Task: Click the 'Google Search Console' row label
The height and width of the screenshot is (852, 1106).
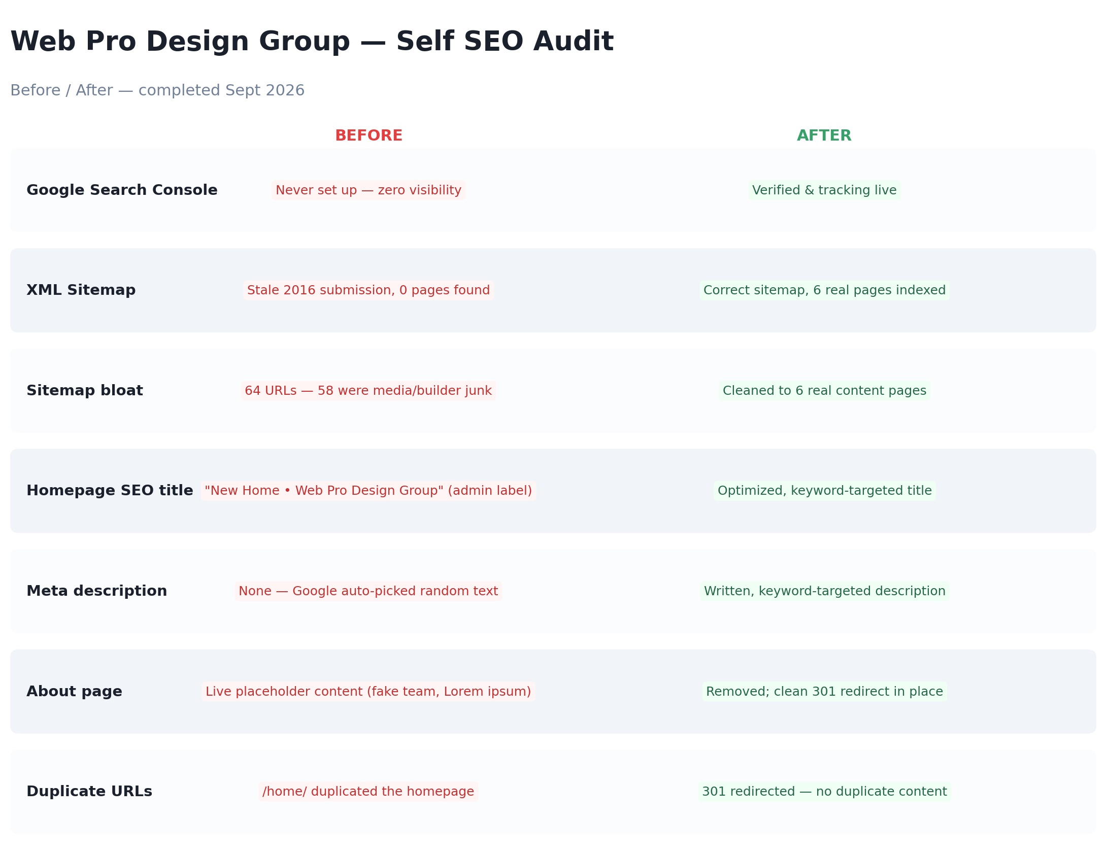Action: 122,190
